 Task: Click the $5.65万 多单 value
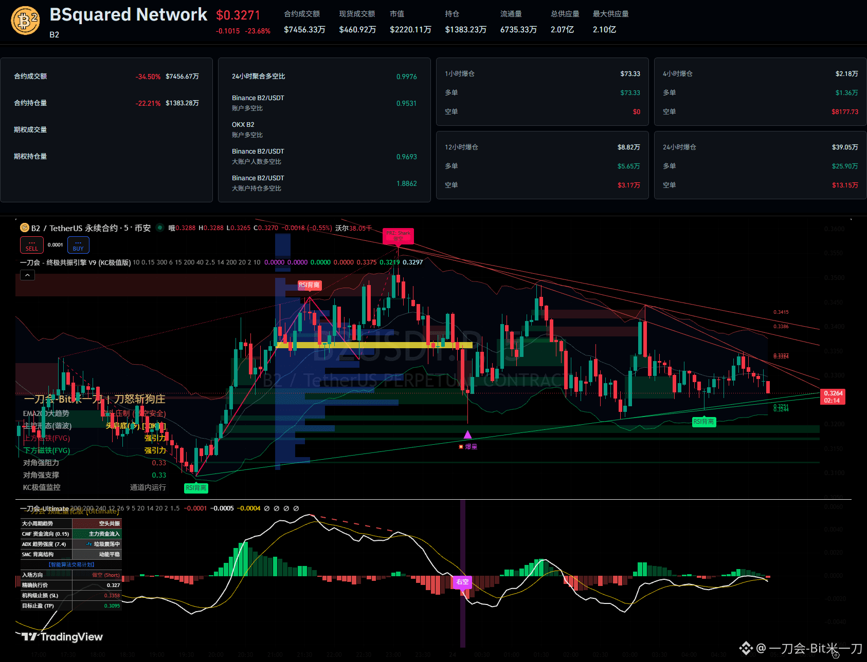(628, 166)
